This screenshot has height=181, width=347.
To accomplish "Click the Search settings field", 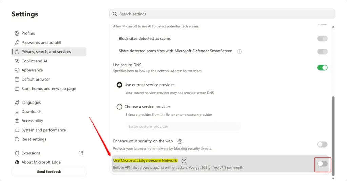I will point(222,14).
